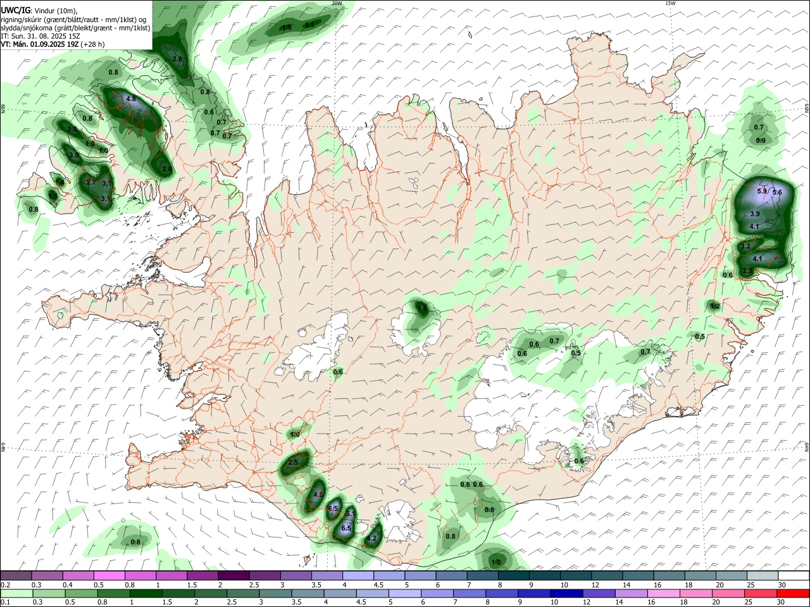Click the 2.7 precipitation value
810x607 pixels.
[90, 183]
